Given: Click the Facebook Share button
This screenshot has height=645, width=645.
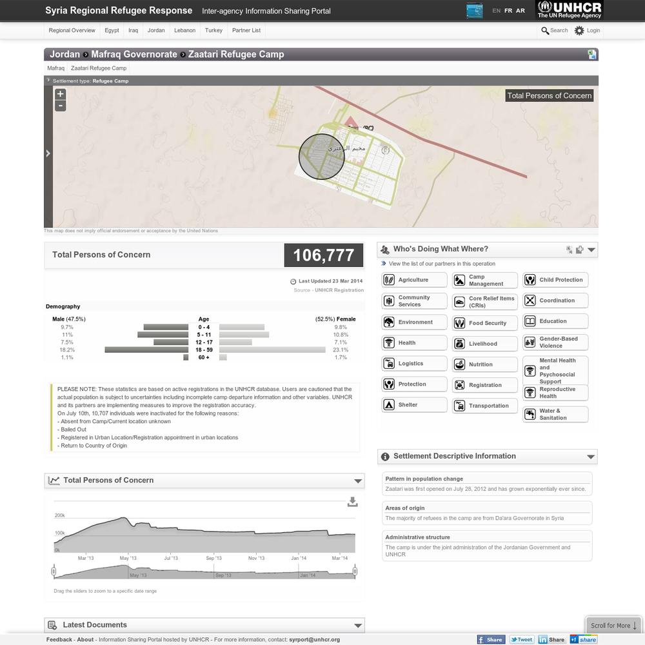Looking at the screenshot, I should [491, 639].
